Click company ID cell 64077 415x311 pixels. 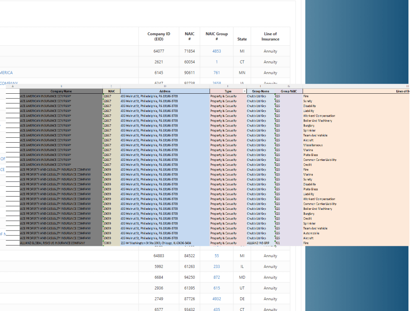click(159, 51)
